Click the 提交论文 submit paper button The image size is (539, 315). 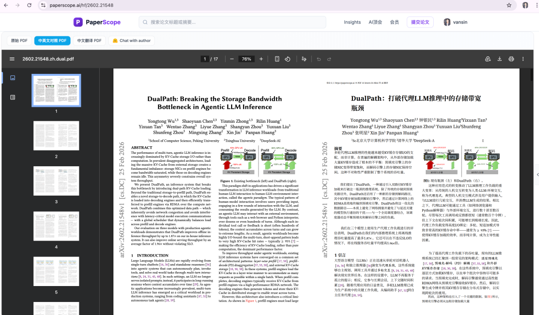click(x=420, y=22)
